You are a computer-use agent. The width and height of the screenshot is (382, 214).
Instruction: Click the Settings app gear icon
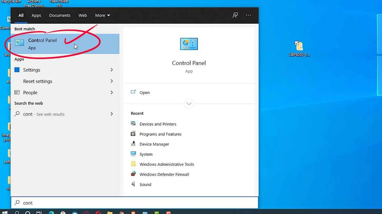[x=17, y=70]
